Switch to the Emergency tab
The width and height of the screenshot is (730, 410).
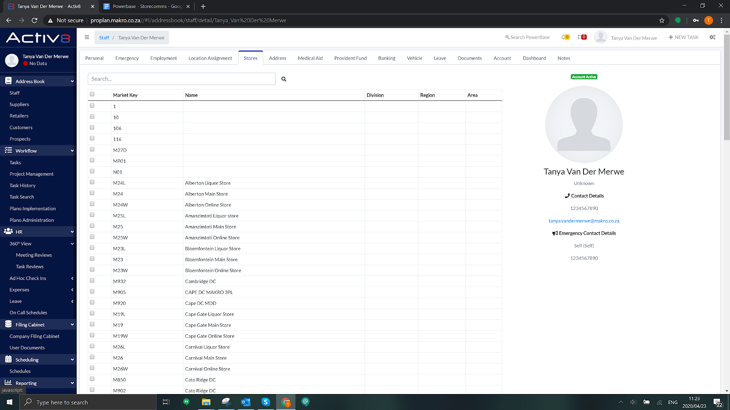click(127, 58)
